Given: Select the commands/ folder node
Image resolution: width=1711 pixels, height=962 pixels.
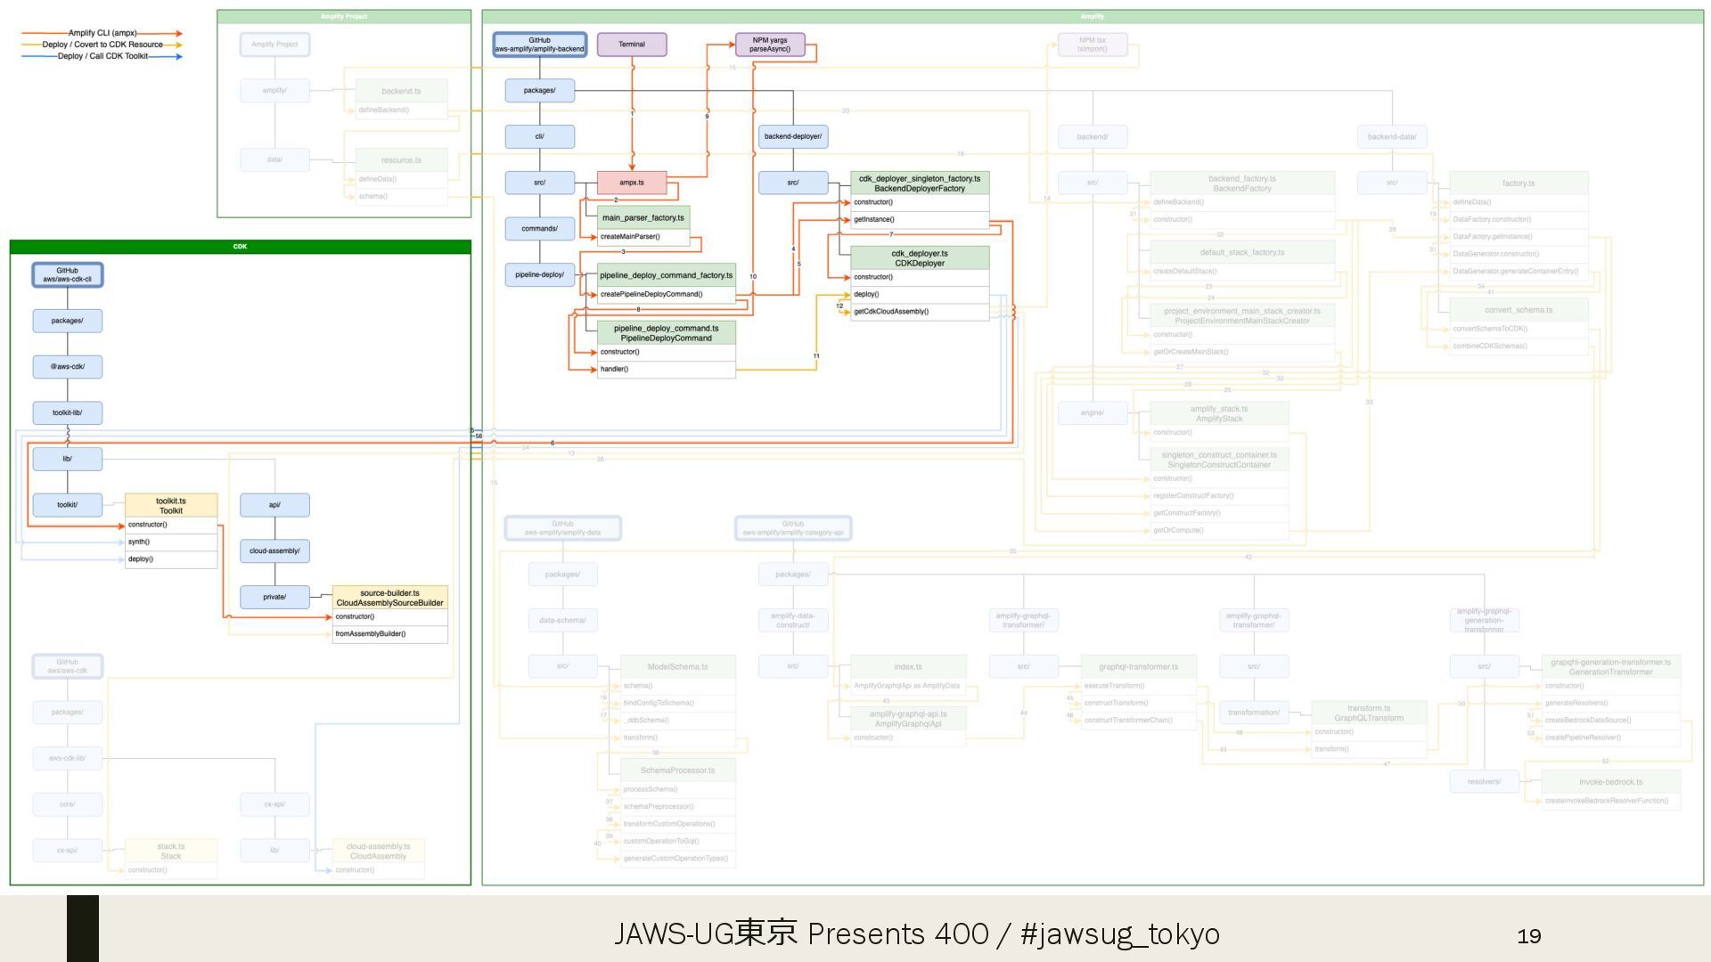Looking at the screenshot, I should (x=539, y=229).
